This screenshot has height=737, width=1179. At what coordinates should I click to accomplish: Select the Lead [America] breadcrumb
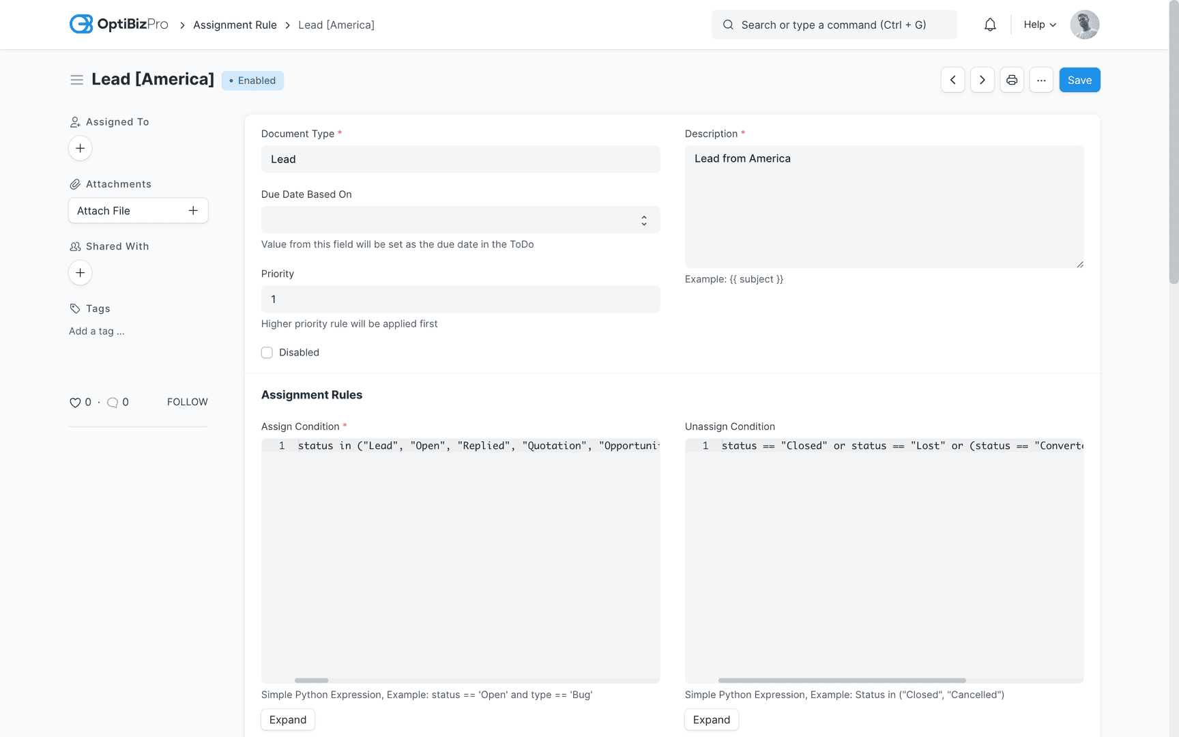336,25
